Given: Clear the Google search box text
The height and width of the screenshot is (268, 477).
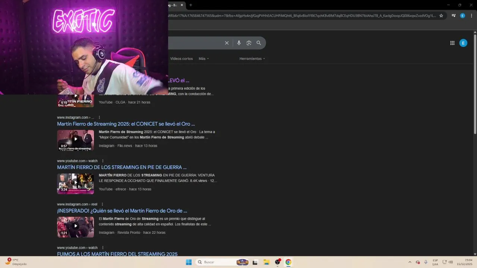Looking at the screenshot, I should click(227, 43).
